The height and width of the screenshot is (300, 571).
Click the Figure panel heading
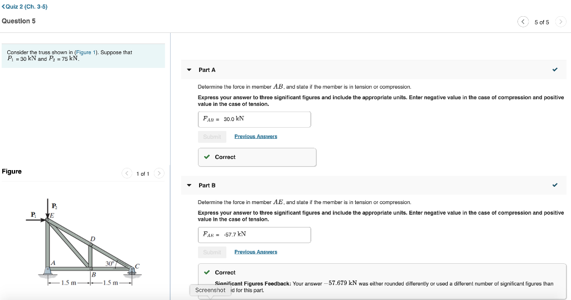12,172
